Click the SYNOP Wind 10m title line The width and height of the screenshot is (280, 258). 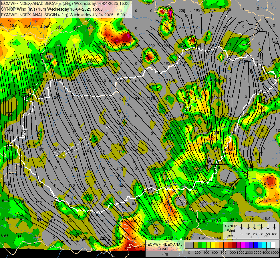52,9
